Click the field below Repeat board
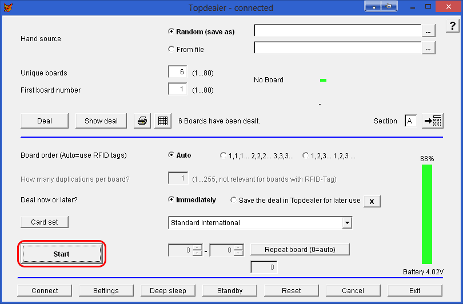Image resolution: width=463 pixels, height=304 pixels. (264, 267)
